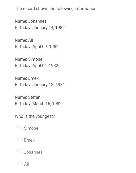Click the 'Name: Ali' record line
The width and height of the screenshot is (136, 173).
point(24,40)
